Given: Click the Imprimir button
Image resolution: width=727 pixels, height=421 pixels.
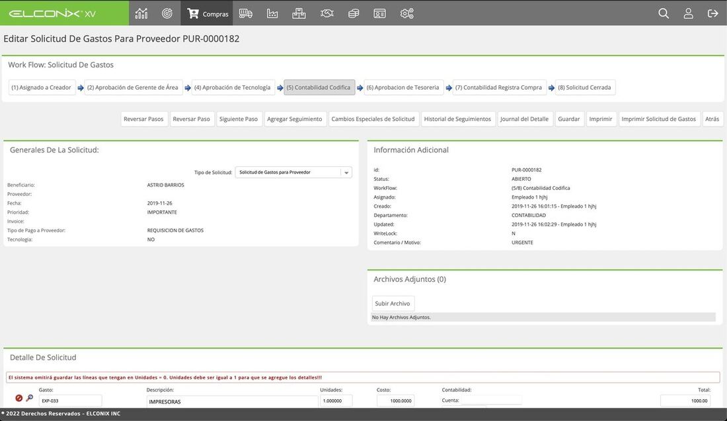Looking at the screenshot, I should pos(601,119).
